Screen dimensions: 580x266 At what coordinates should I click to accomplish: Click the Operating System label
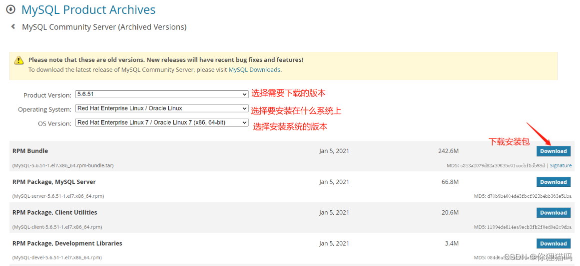coord(45,110)
